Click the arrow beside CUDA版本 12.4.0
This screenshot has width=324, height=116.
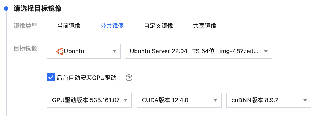click(x=215, y=100)
